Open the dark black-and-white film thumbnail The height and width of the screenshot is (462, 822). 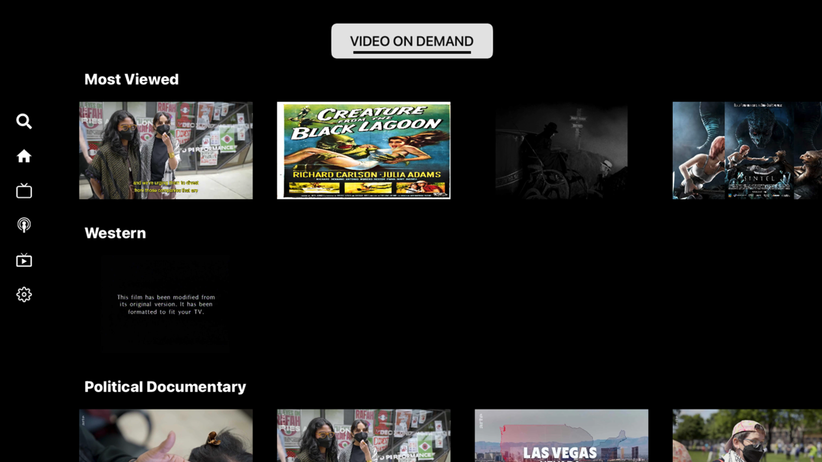point(561,150)
